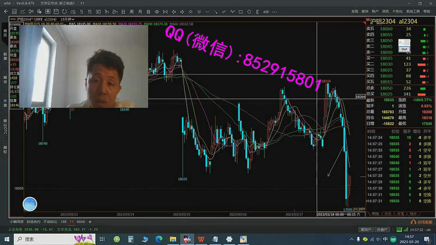The width and height of the screenshot is (436, 245).
Task: Select the 自选合约 bottom tab
Action: click(34, 222)
